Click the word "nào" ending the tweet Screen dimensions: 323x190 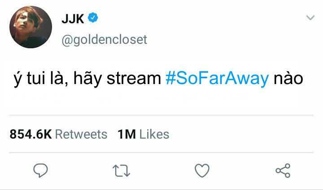point(288,78)
